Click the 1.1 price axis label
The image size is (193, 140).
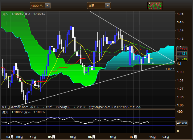pos(179,64)
